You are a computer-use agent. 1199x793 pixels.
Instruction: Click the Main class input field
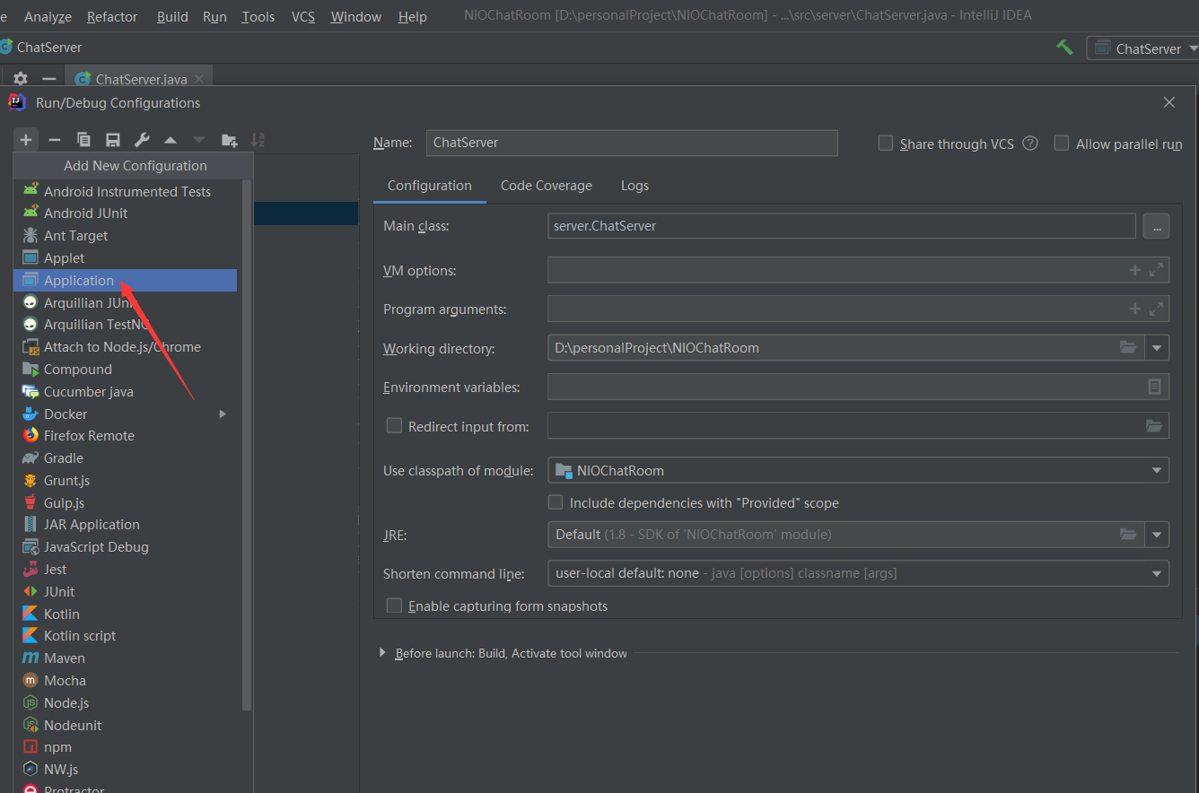point(842,226)
